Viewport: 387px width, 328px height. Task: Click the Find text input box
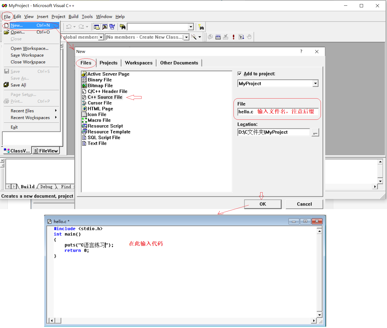[x=158, y=27]
